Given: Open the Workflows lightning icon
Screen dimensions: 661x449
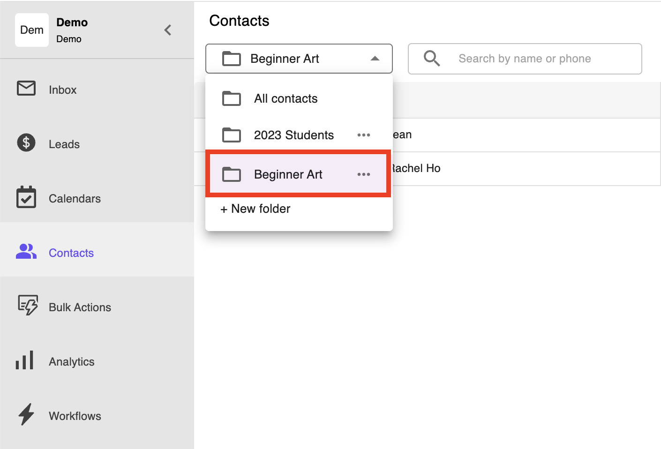Looking at the screenshot, I should tap(26, 415).
